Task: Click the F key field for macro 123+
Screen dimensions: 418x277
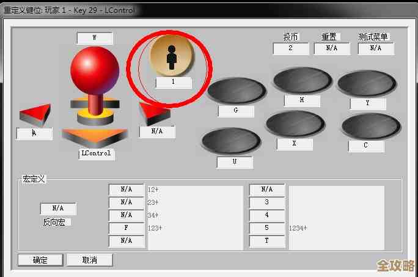Action: point(127,228)
